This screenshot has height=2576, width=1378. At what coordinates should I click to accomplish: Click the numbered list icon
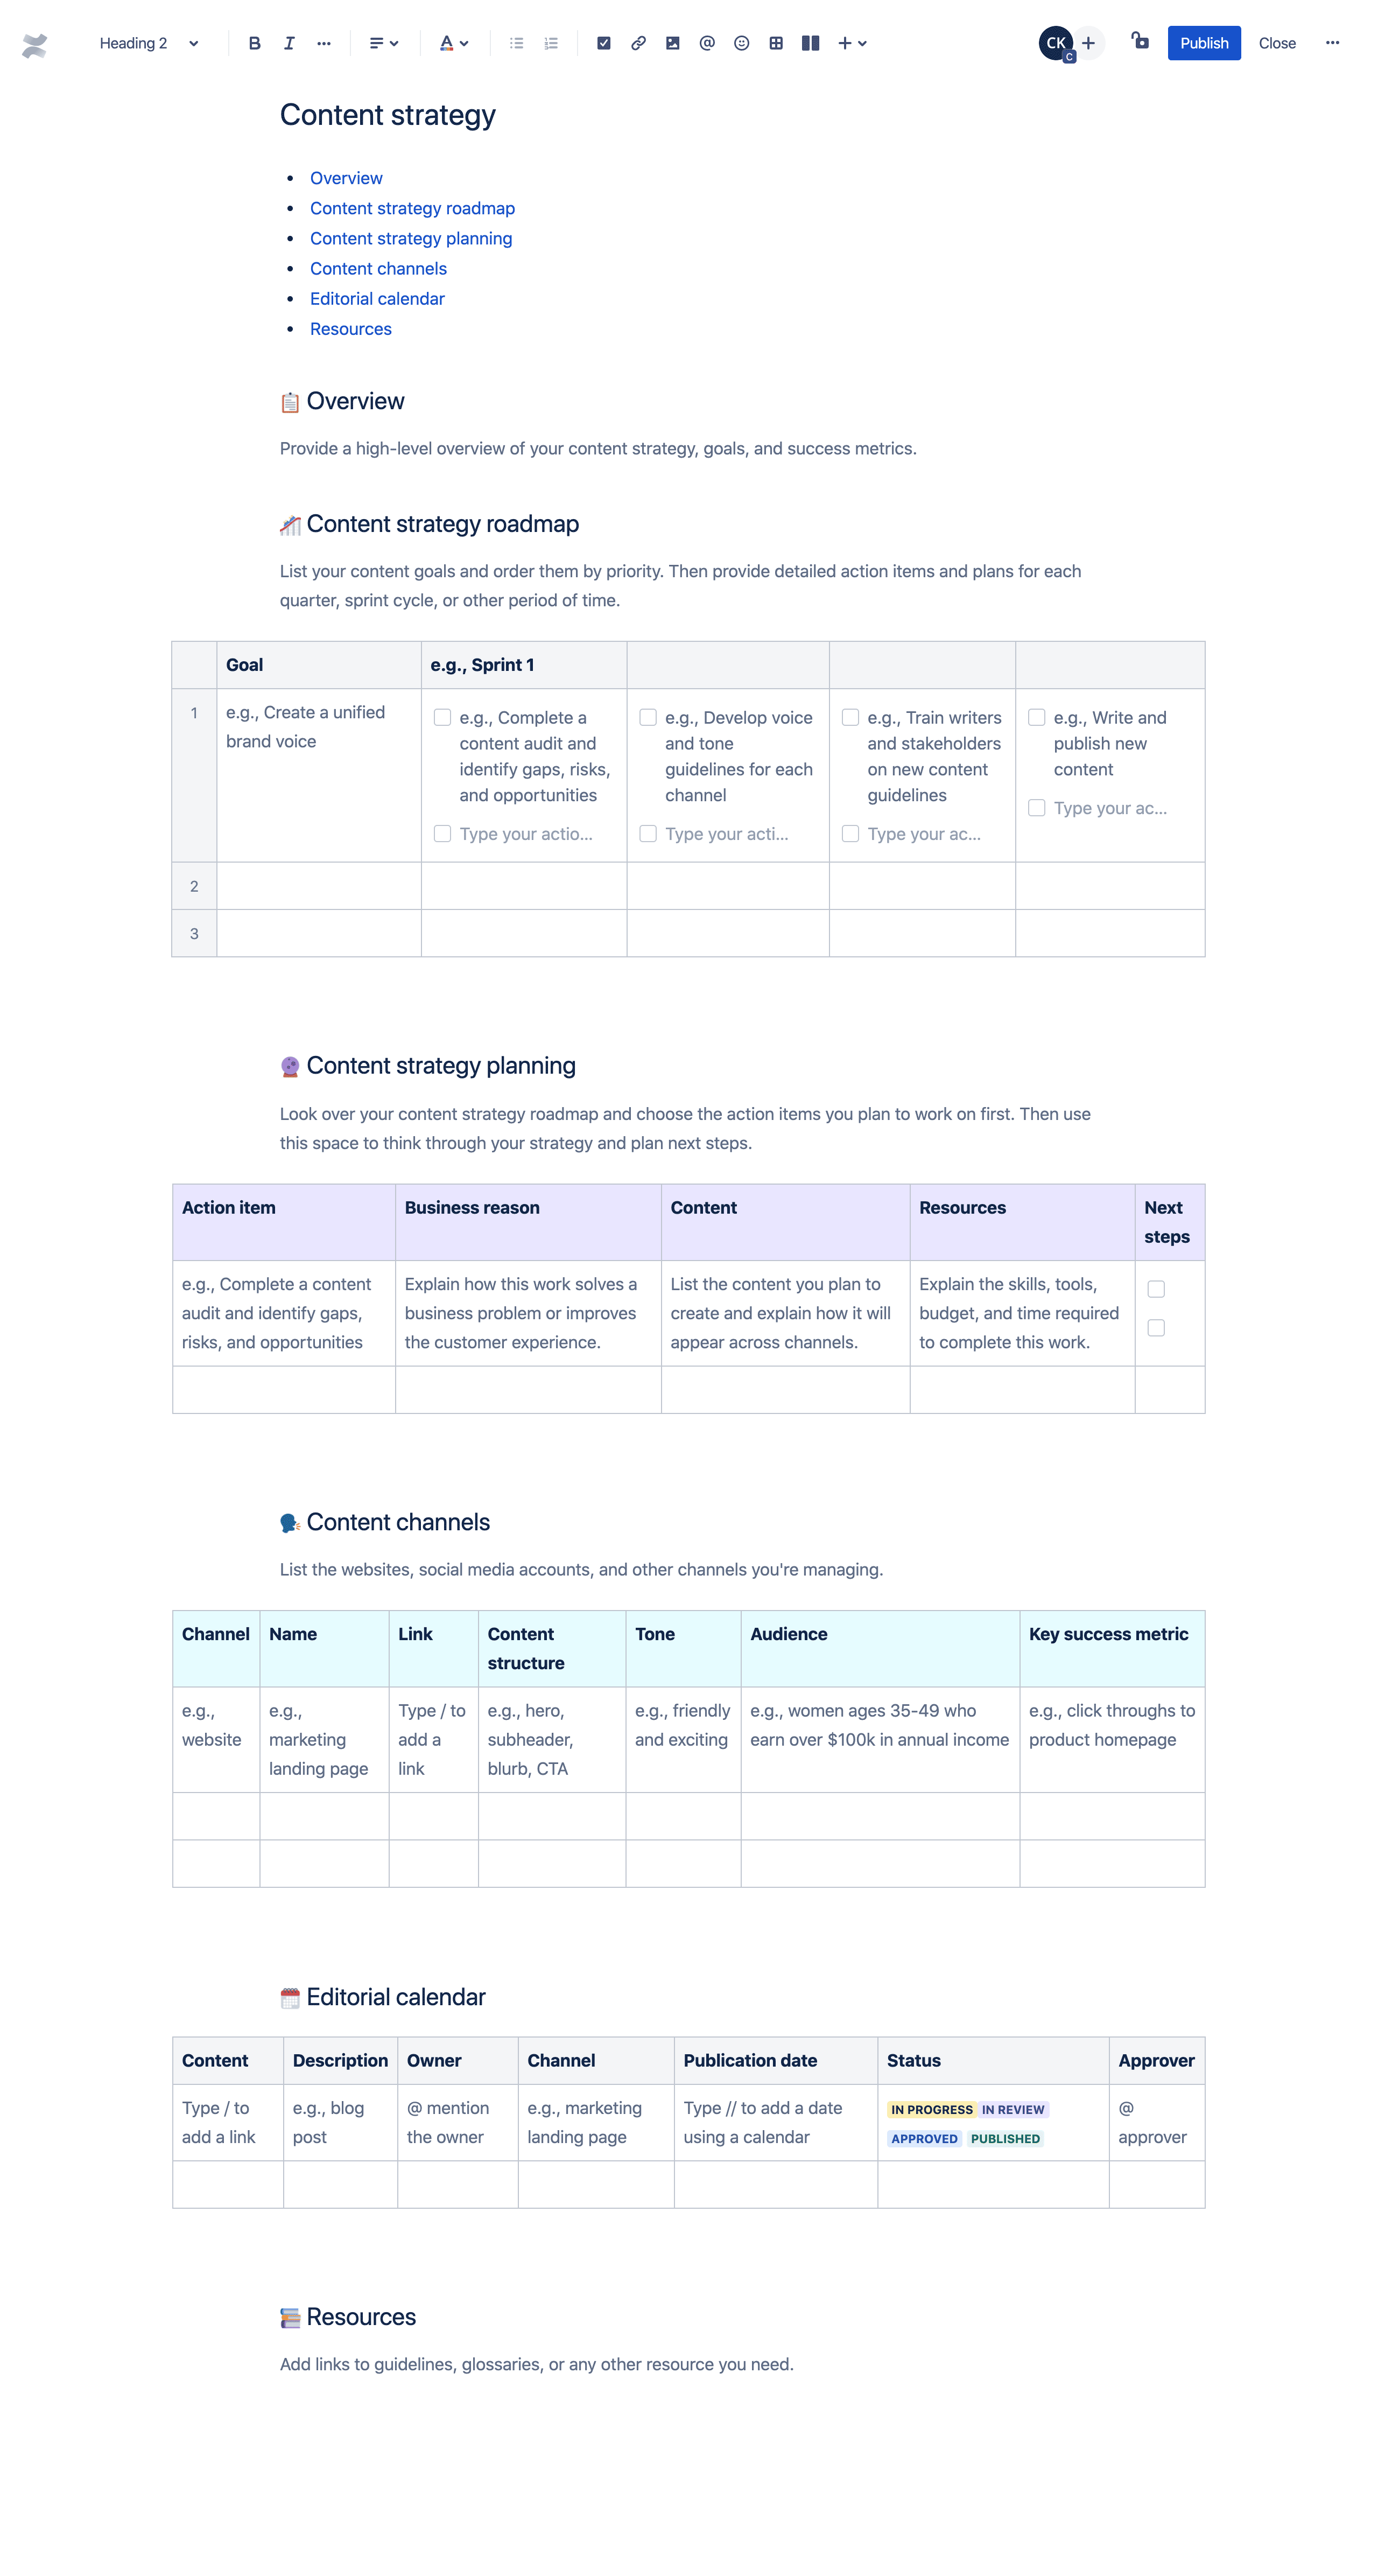[x=550, y=41]
